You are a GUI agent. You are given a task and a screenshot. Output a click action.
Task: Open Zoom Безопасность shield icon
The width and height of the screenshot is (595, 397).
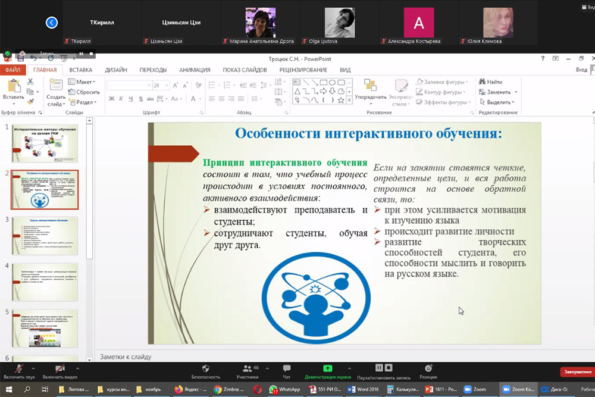(206, 369)
